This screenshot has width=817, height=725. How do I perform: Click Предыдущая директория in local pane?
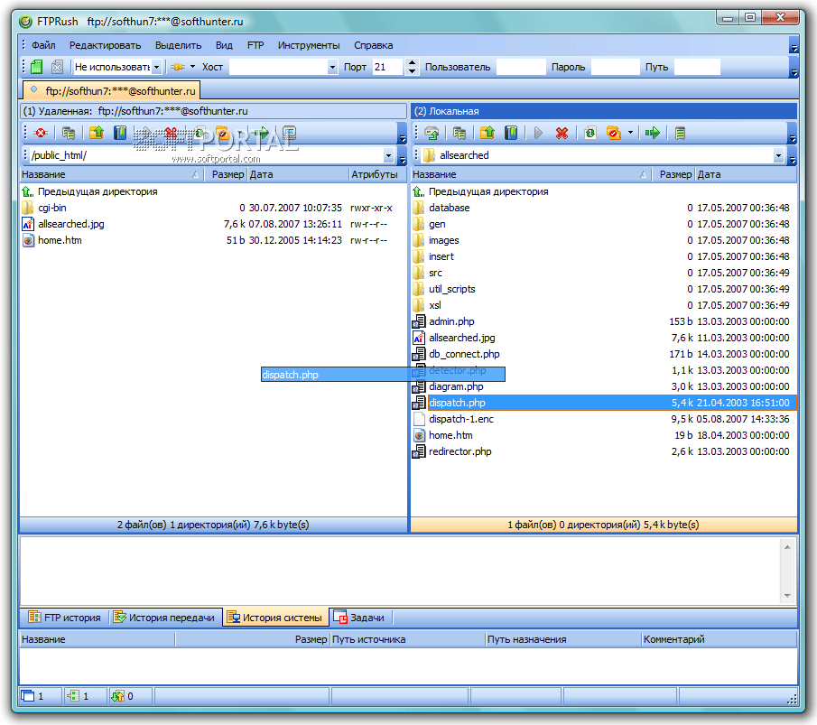click(x=488, y=191)
